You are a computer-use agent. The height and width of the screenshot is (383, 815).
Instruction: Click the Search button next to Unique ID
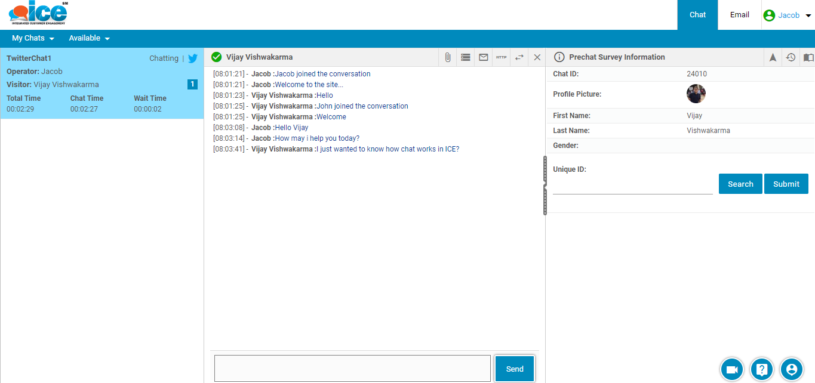[x=740, y=184]
